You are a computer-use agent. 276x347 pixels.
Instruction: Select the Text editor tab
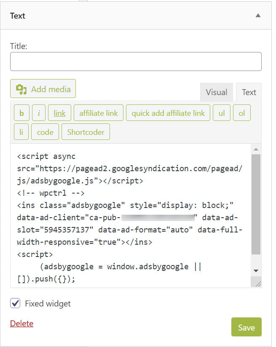[x=249, y=92]
